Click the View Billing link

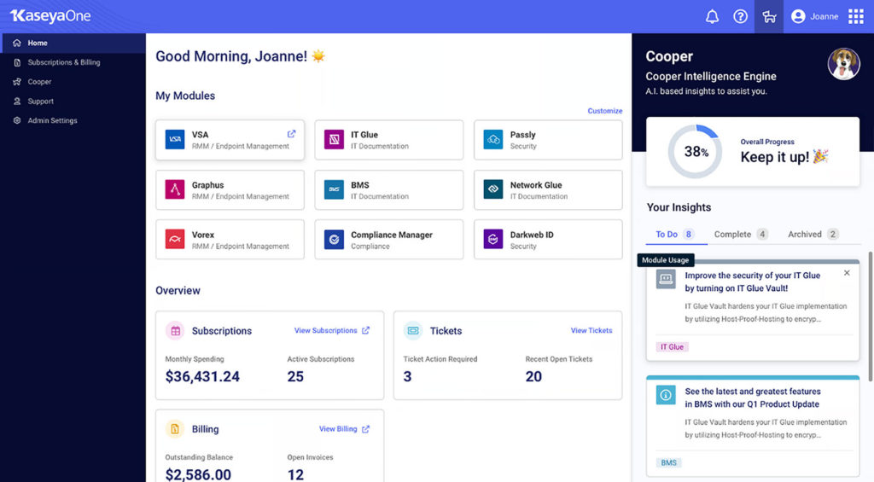[344, 429]
